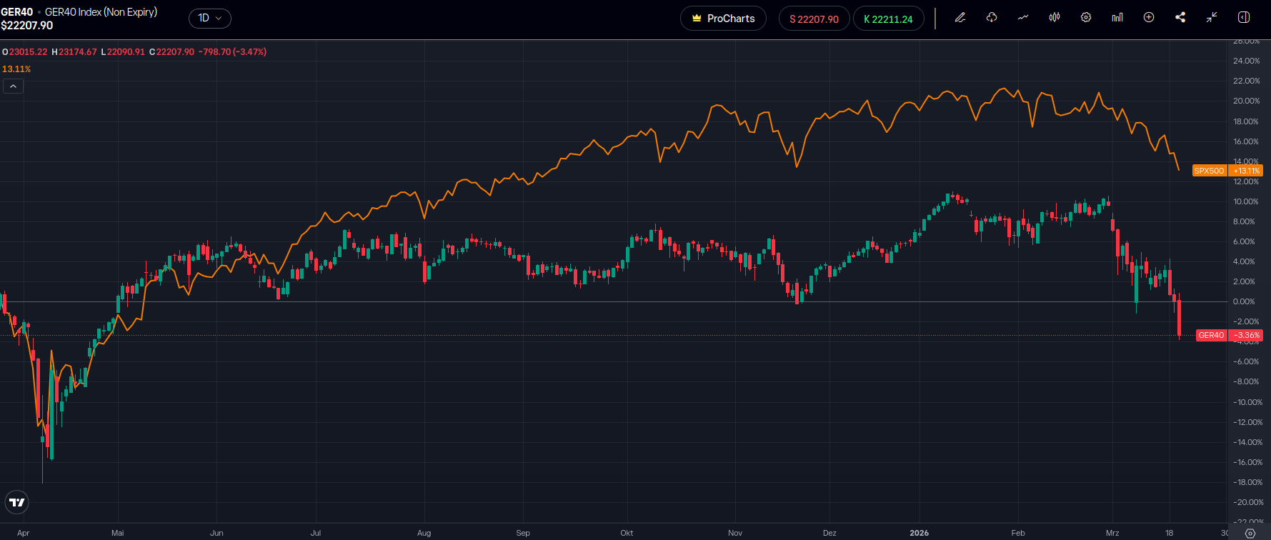Collapse the indicator legend with chevron
1271x540 pixels.
click(x=14, y=86)
